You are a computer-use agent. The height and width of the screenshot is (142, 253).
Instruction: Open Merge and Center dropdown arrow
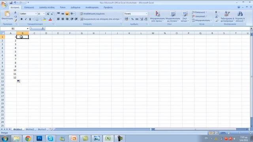click(121, 19)
